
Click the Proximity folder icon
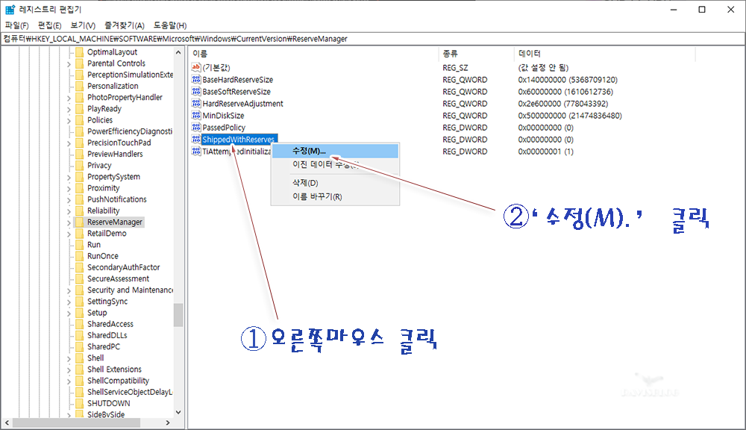point(80,188)
